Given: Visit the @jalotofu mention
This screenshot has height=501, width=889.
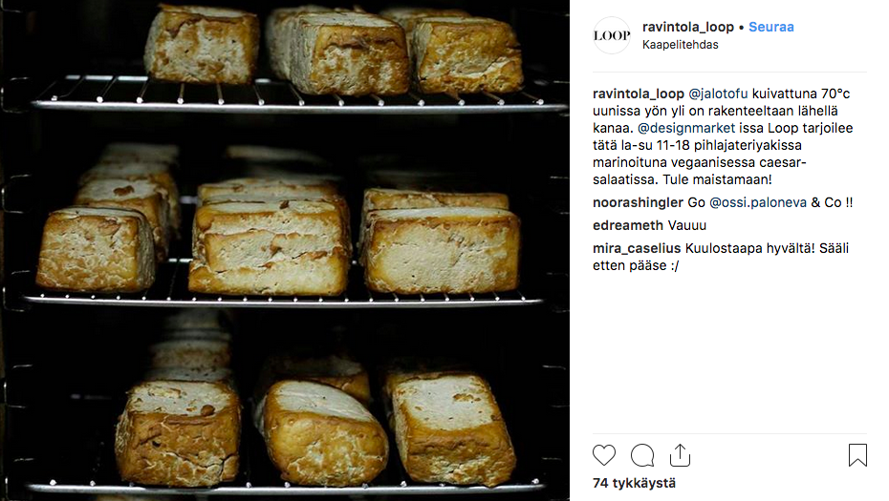Looking at the screenshot, I should click(718, 94).
